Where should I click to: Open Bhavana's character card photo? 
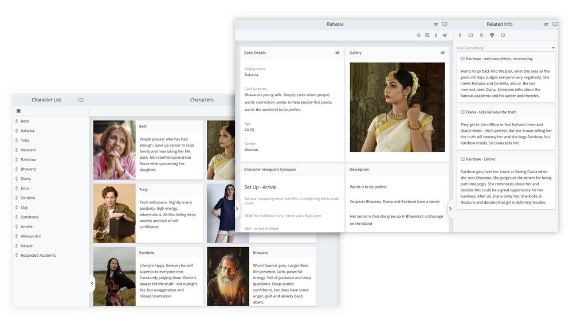(x=228, y=276)
